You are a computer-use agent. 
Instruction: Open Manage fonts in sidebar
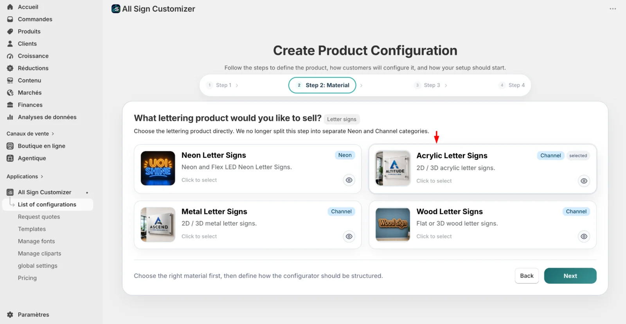click(x=36, y=241)
